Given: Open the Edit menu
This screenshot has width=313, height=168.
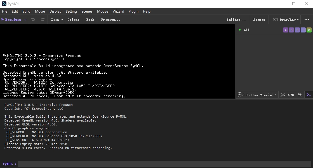Looking at the screenshot, I should pos(15,11).
